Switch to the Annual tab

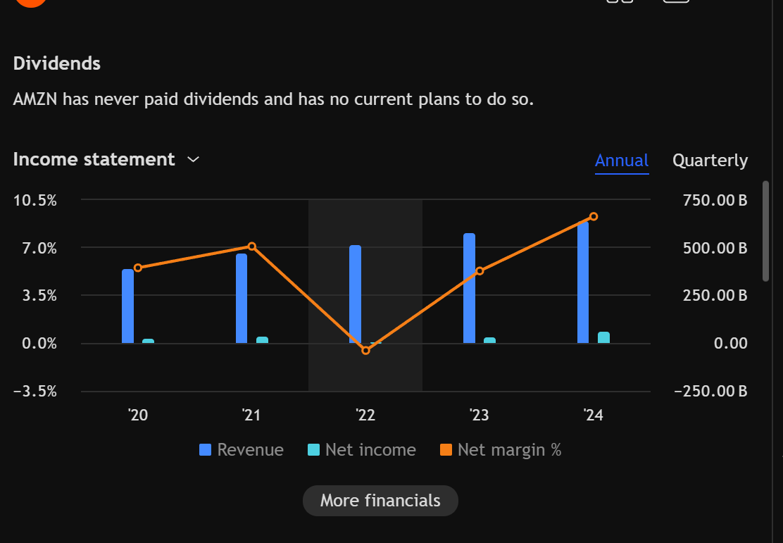(622, 161)
